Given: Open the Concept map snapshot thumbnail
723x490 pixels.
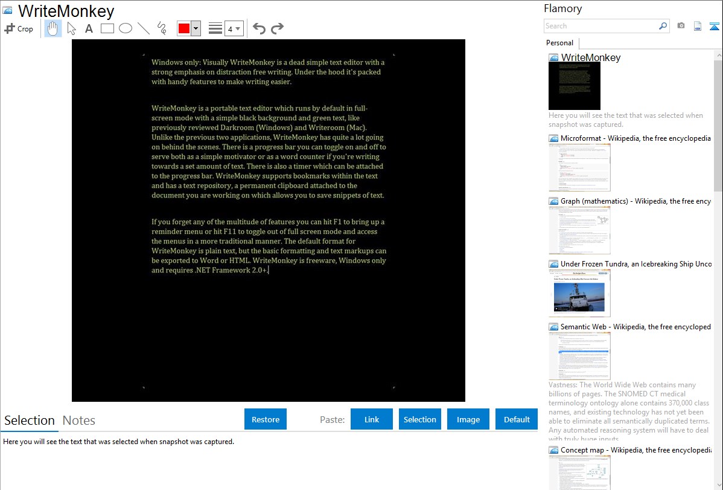Looking at the screenshot, I should click(x=579, y=472).
